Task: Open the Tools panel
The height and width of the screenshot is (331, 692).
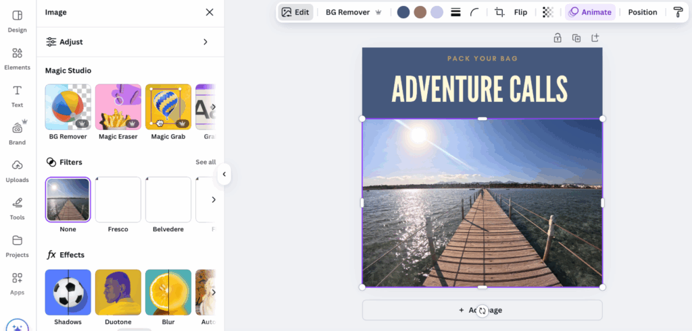Action: 17,208
